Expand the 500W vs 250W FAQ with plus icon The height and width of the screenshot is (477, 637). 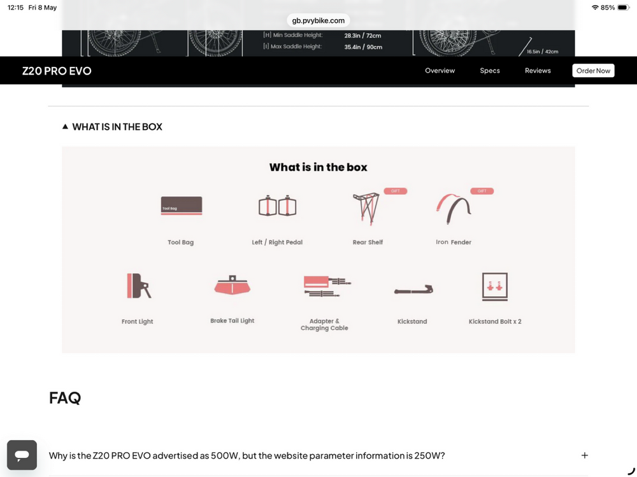pos(585,455)
